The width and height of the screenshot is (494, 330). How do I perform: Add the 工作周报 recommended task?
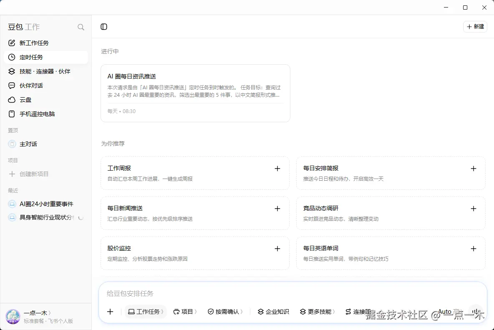pyautogui.click(x=277, y=169)
